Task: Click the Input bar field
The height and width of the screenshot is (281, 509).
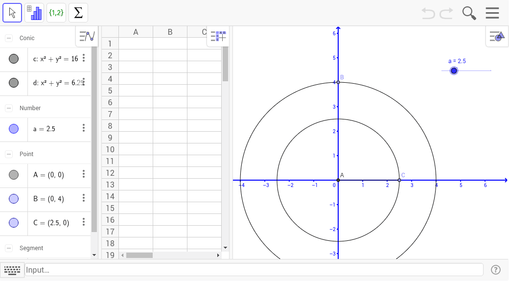Action: pyautogui.click(x=254, y=270)
